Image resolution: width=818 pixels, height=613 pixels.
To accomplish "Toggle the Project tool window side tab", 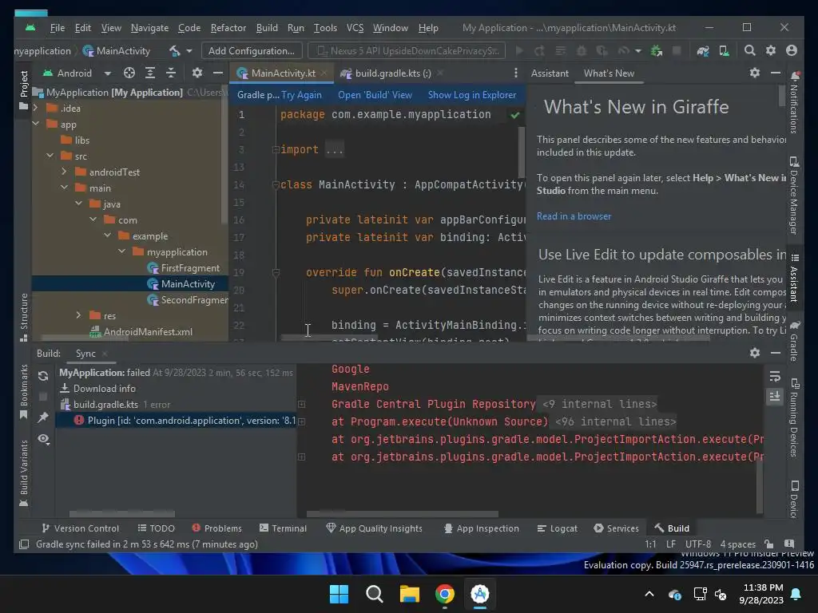I will coord(23,89).
